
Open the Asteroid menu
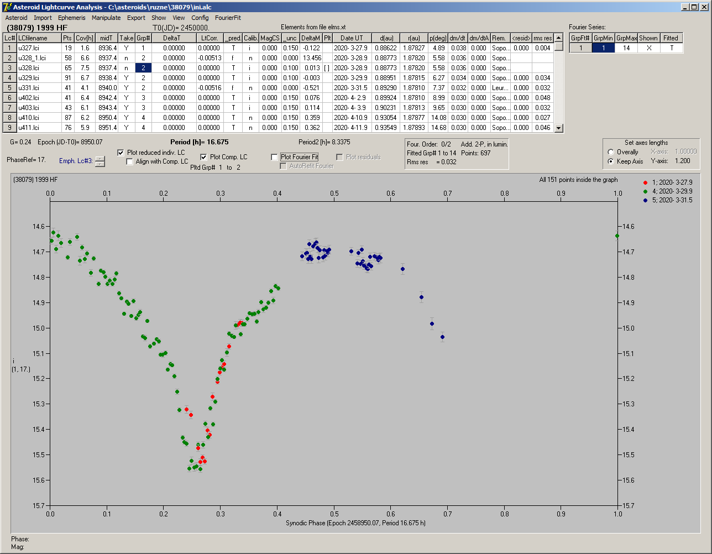16,18
